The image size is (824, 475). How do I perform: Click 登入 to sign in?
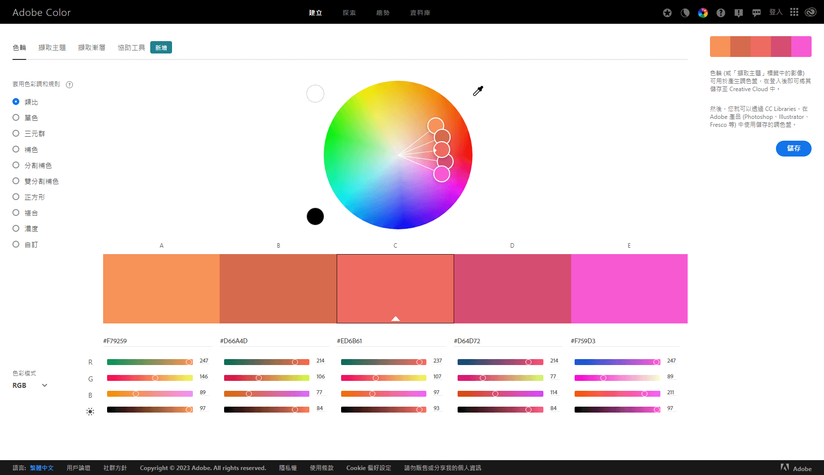tap(775, 12)
